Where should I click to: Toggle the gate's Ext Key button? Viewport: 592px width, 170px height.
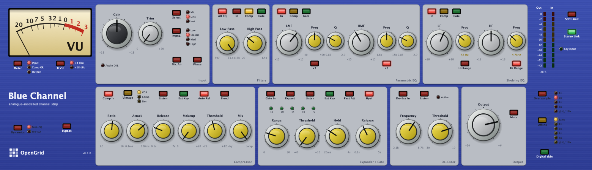(x=330, y=94)
